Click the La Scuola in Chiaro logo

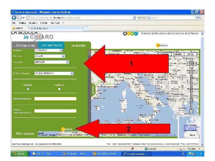(32, 36)
